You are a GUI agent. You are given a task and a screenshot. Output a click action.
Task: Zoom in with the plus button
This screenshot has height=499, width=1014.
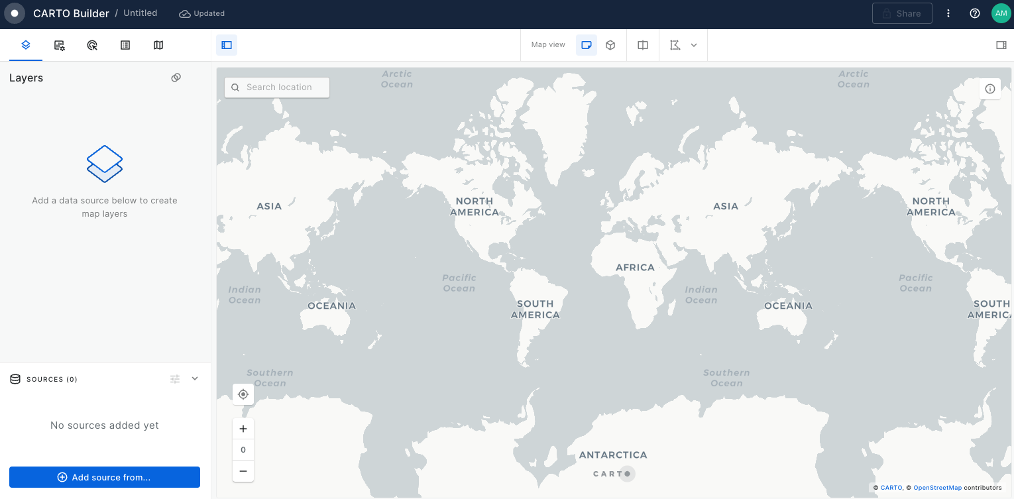[x=243, y=429]
